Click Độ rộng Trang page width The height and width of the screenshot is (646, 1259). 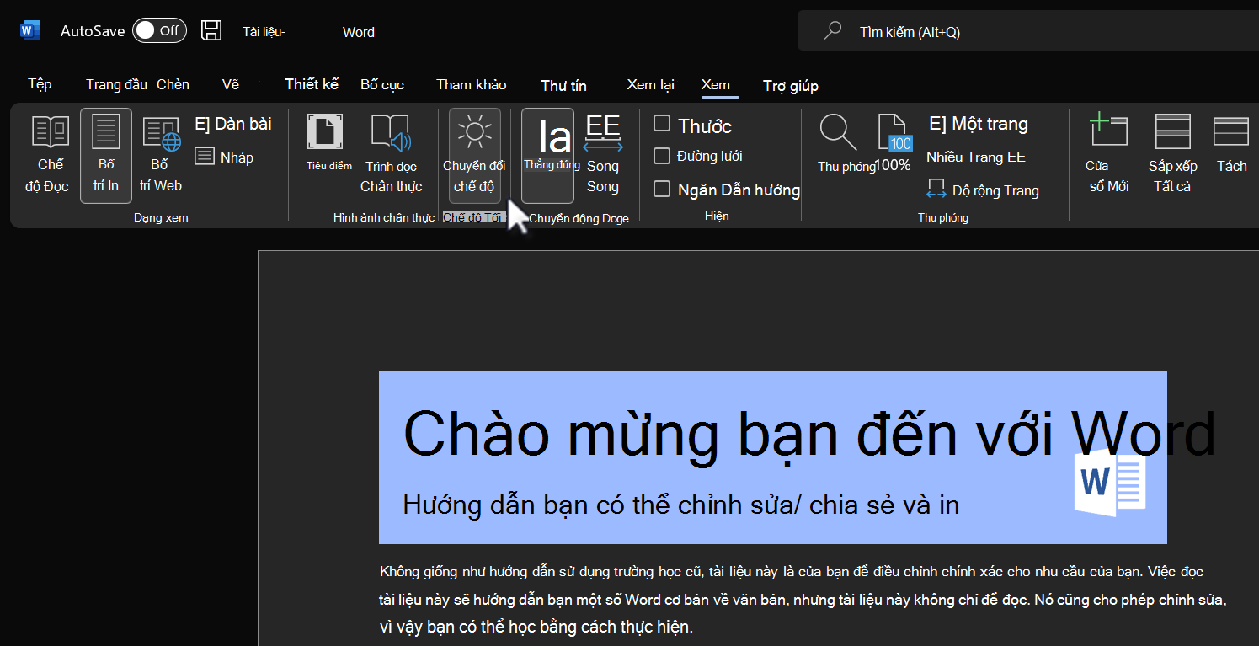click(x=983, y=190)
